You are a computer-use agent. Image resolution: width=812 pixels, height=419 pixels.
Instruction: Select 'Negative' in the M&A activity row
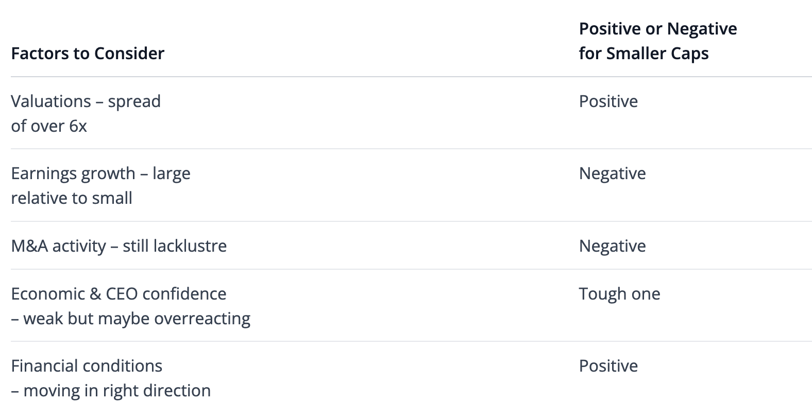[612, 246]
